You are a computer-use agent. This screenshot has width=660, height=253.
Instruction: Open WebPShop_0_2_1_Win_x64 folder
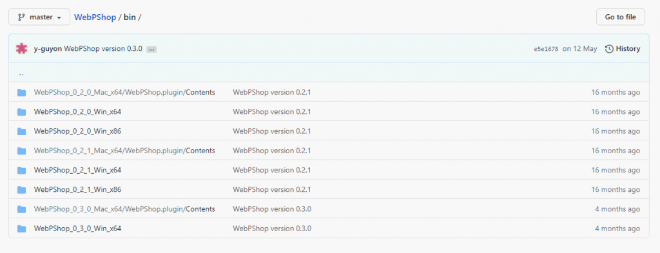77,170
